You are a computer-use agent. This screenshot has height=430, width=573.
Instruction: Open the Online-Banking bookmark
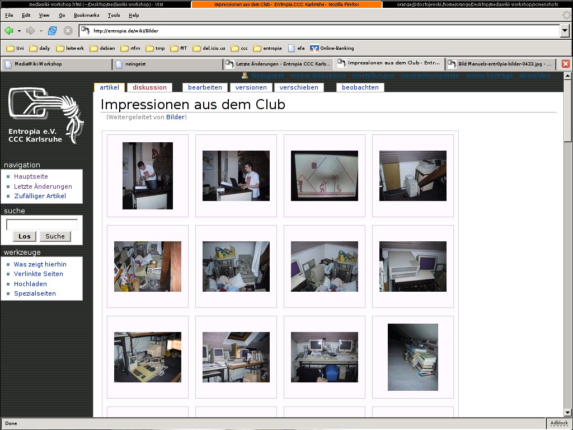point(332,48)
